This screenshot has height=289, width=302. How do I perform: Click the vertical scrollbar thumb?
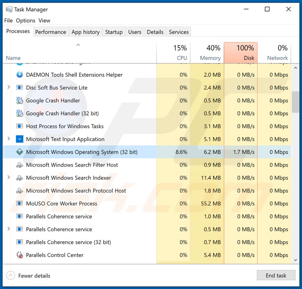pos(295,102)
